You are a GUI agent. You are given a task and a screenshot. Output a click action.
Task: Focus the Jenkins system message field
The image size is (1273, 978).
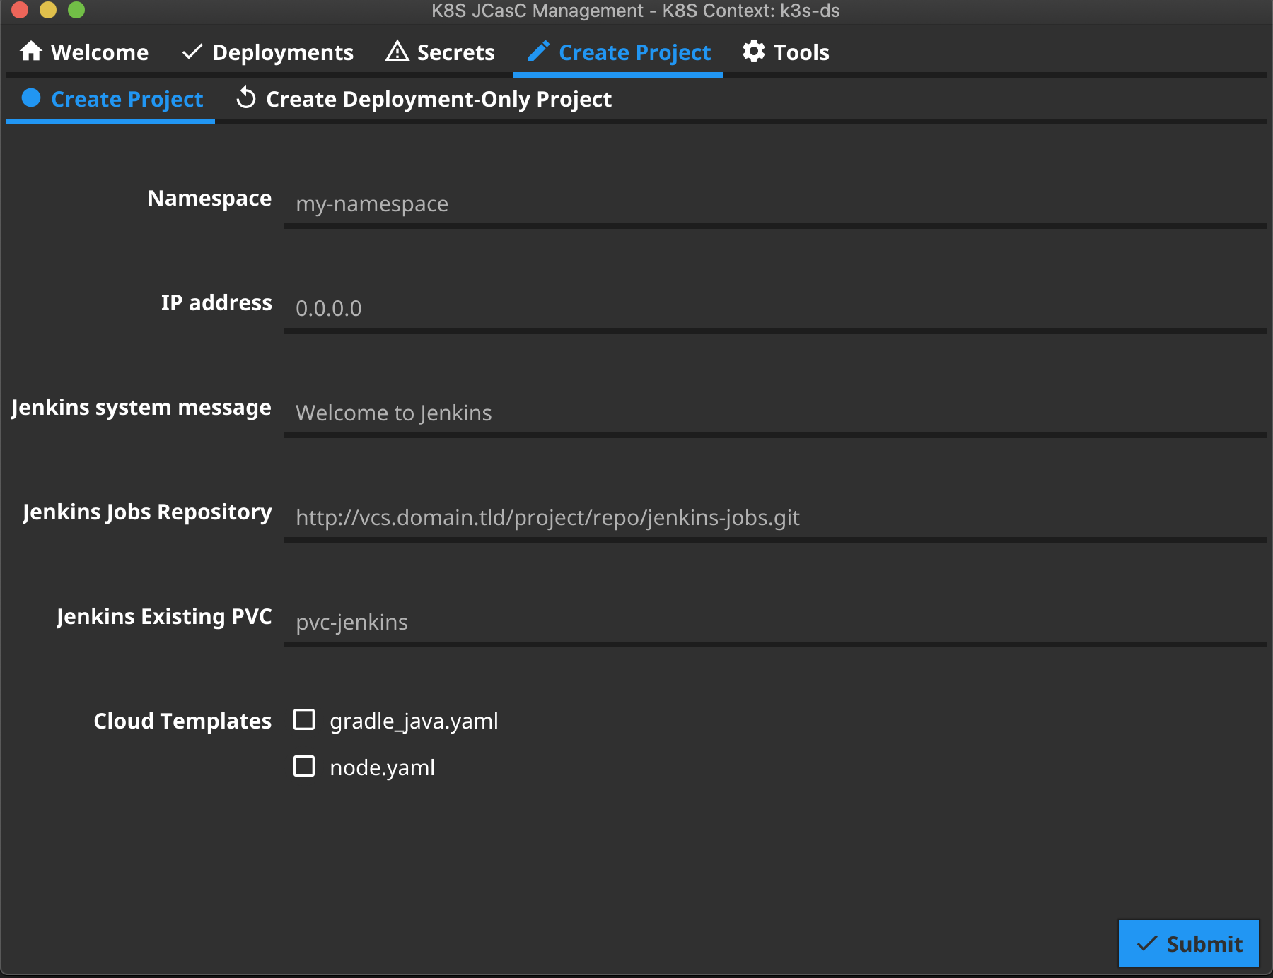[x=775, y=413]
